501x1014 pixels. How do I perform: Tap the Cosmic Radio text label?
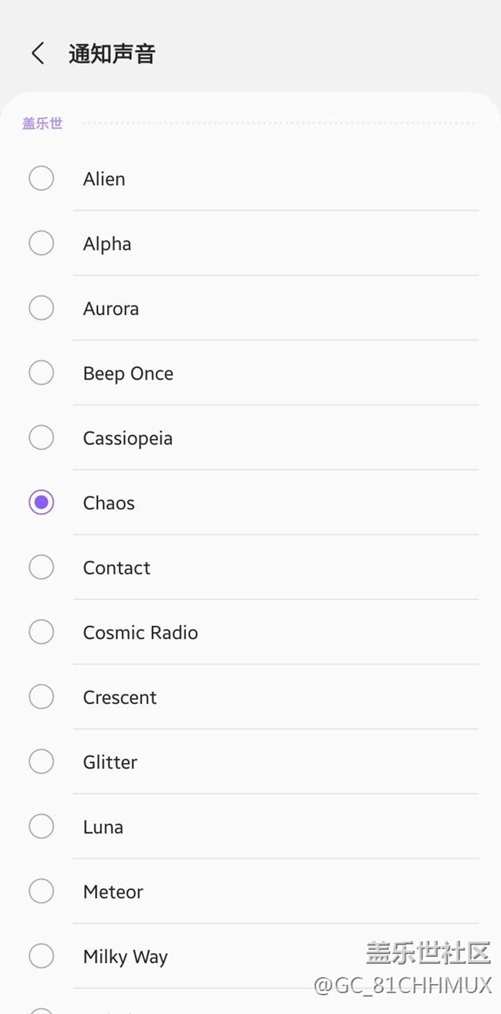click(x=140, y=633)
